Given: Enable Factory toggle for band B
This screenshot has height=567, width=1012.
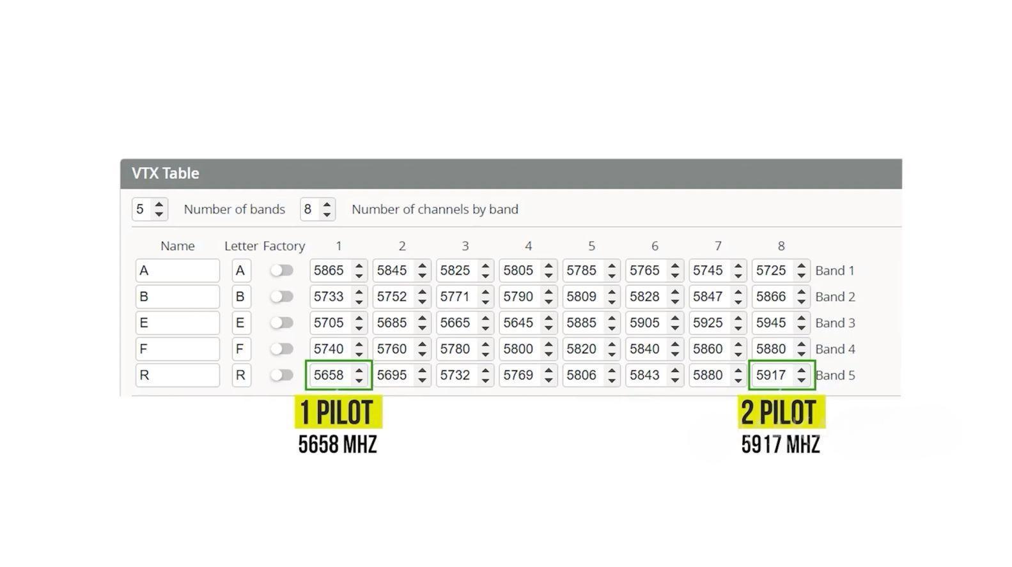Looking at the screenshot, I should pos(281,297).
